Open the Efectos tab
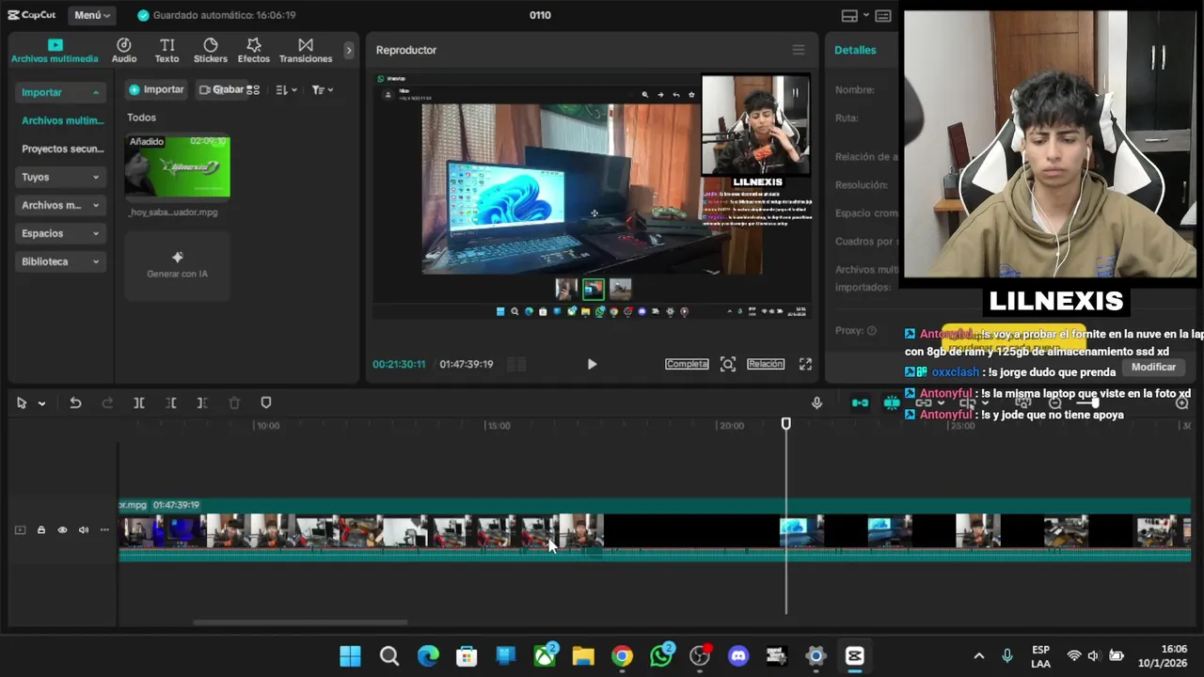1204x677 pixels. pos(254,52)
